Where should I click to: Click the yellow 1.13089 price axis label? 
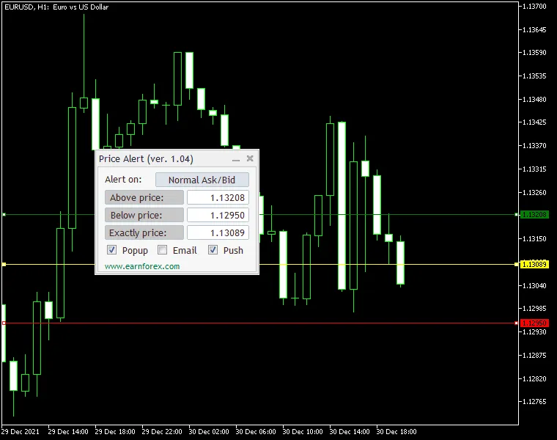(534, 264)
